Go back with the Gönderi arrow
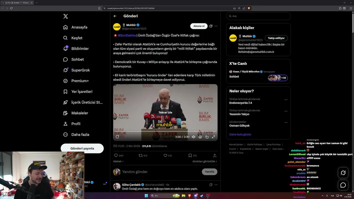 click(x=115, y=16)
